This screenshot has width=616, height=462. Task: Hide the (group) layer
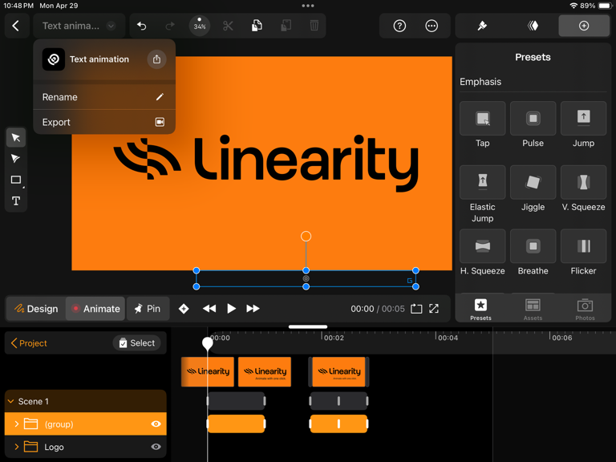tap(156, 423)
